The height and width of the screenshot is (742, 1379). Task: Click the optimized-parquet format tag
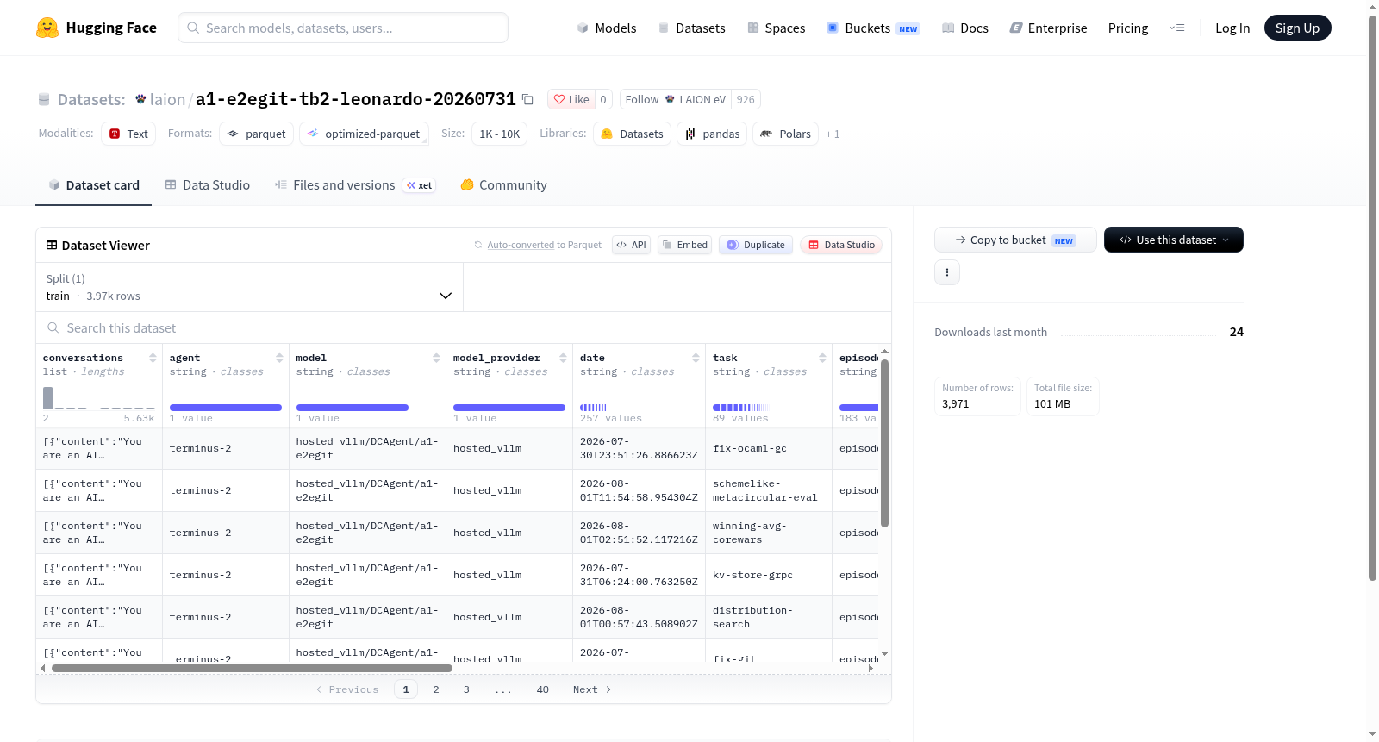364,134
